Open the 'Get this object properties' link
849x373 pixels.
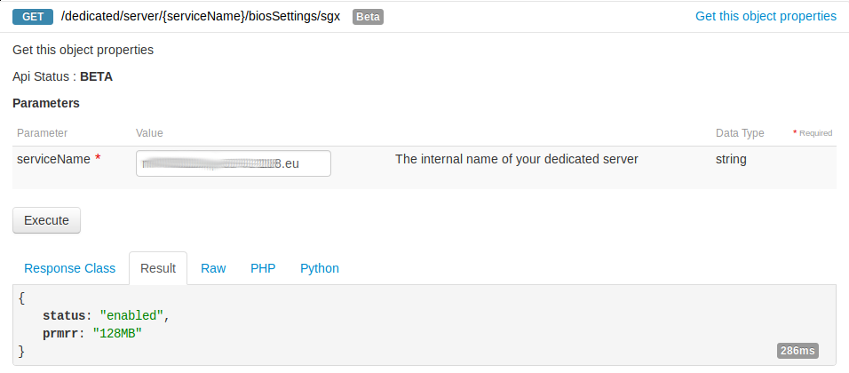(766, 16)
